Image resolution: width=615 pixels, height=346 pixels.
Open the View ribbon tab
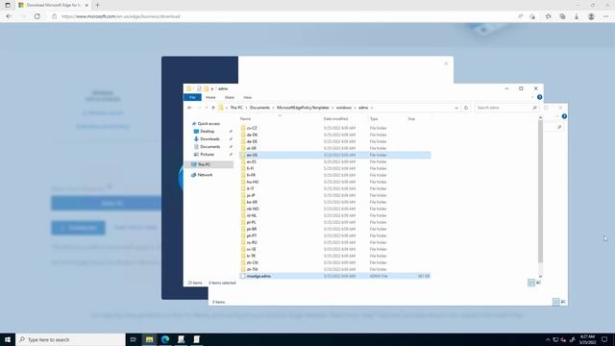[248, 97]
